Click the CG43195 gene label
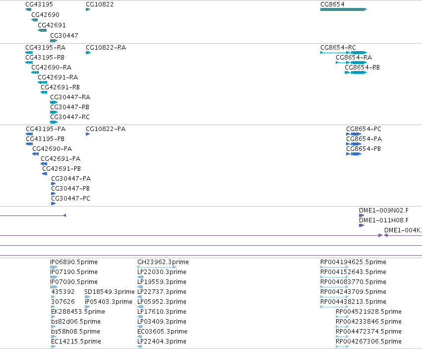 pos(39,4)
